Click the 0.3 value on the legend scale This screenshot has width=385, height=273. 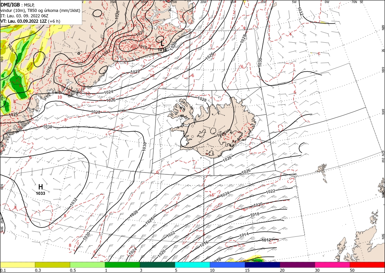[38, 270]
